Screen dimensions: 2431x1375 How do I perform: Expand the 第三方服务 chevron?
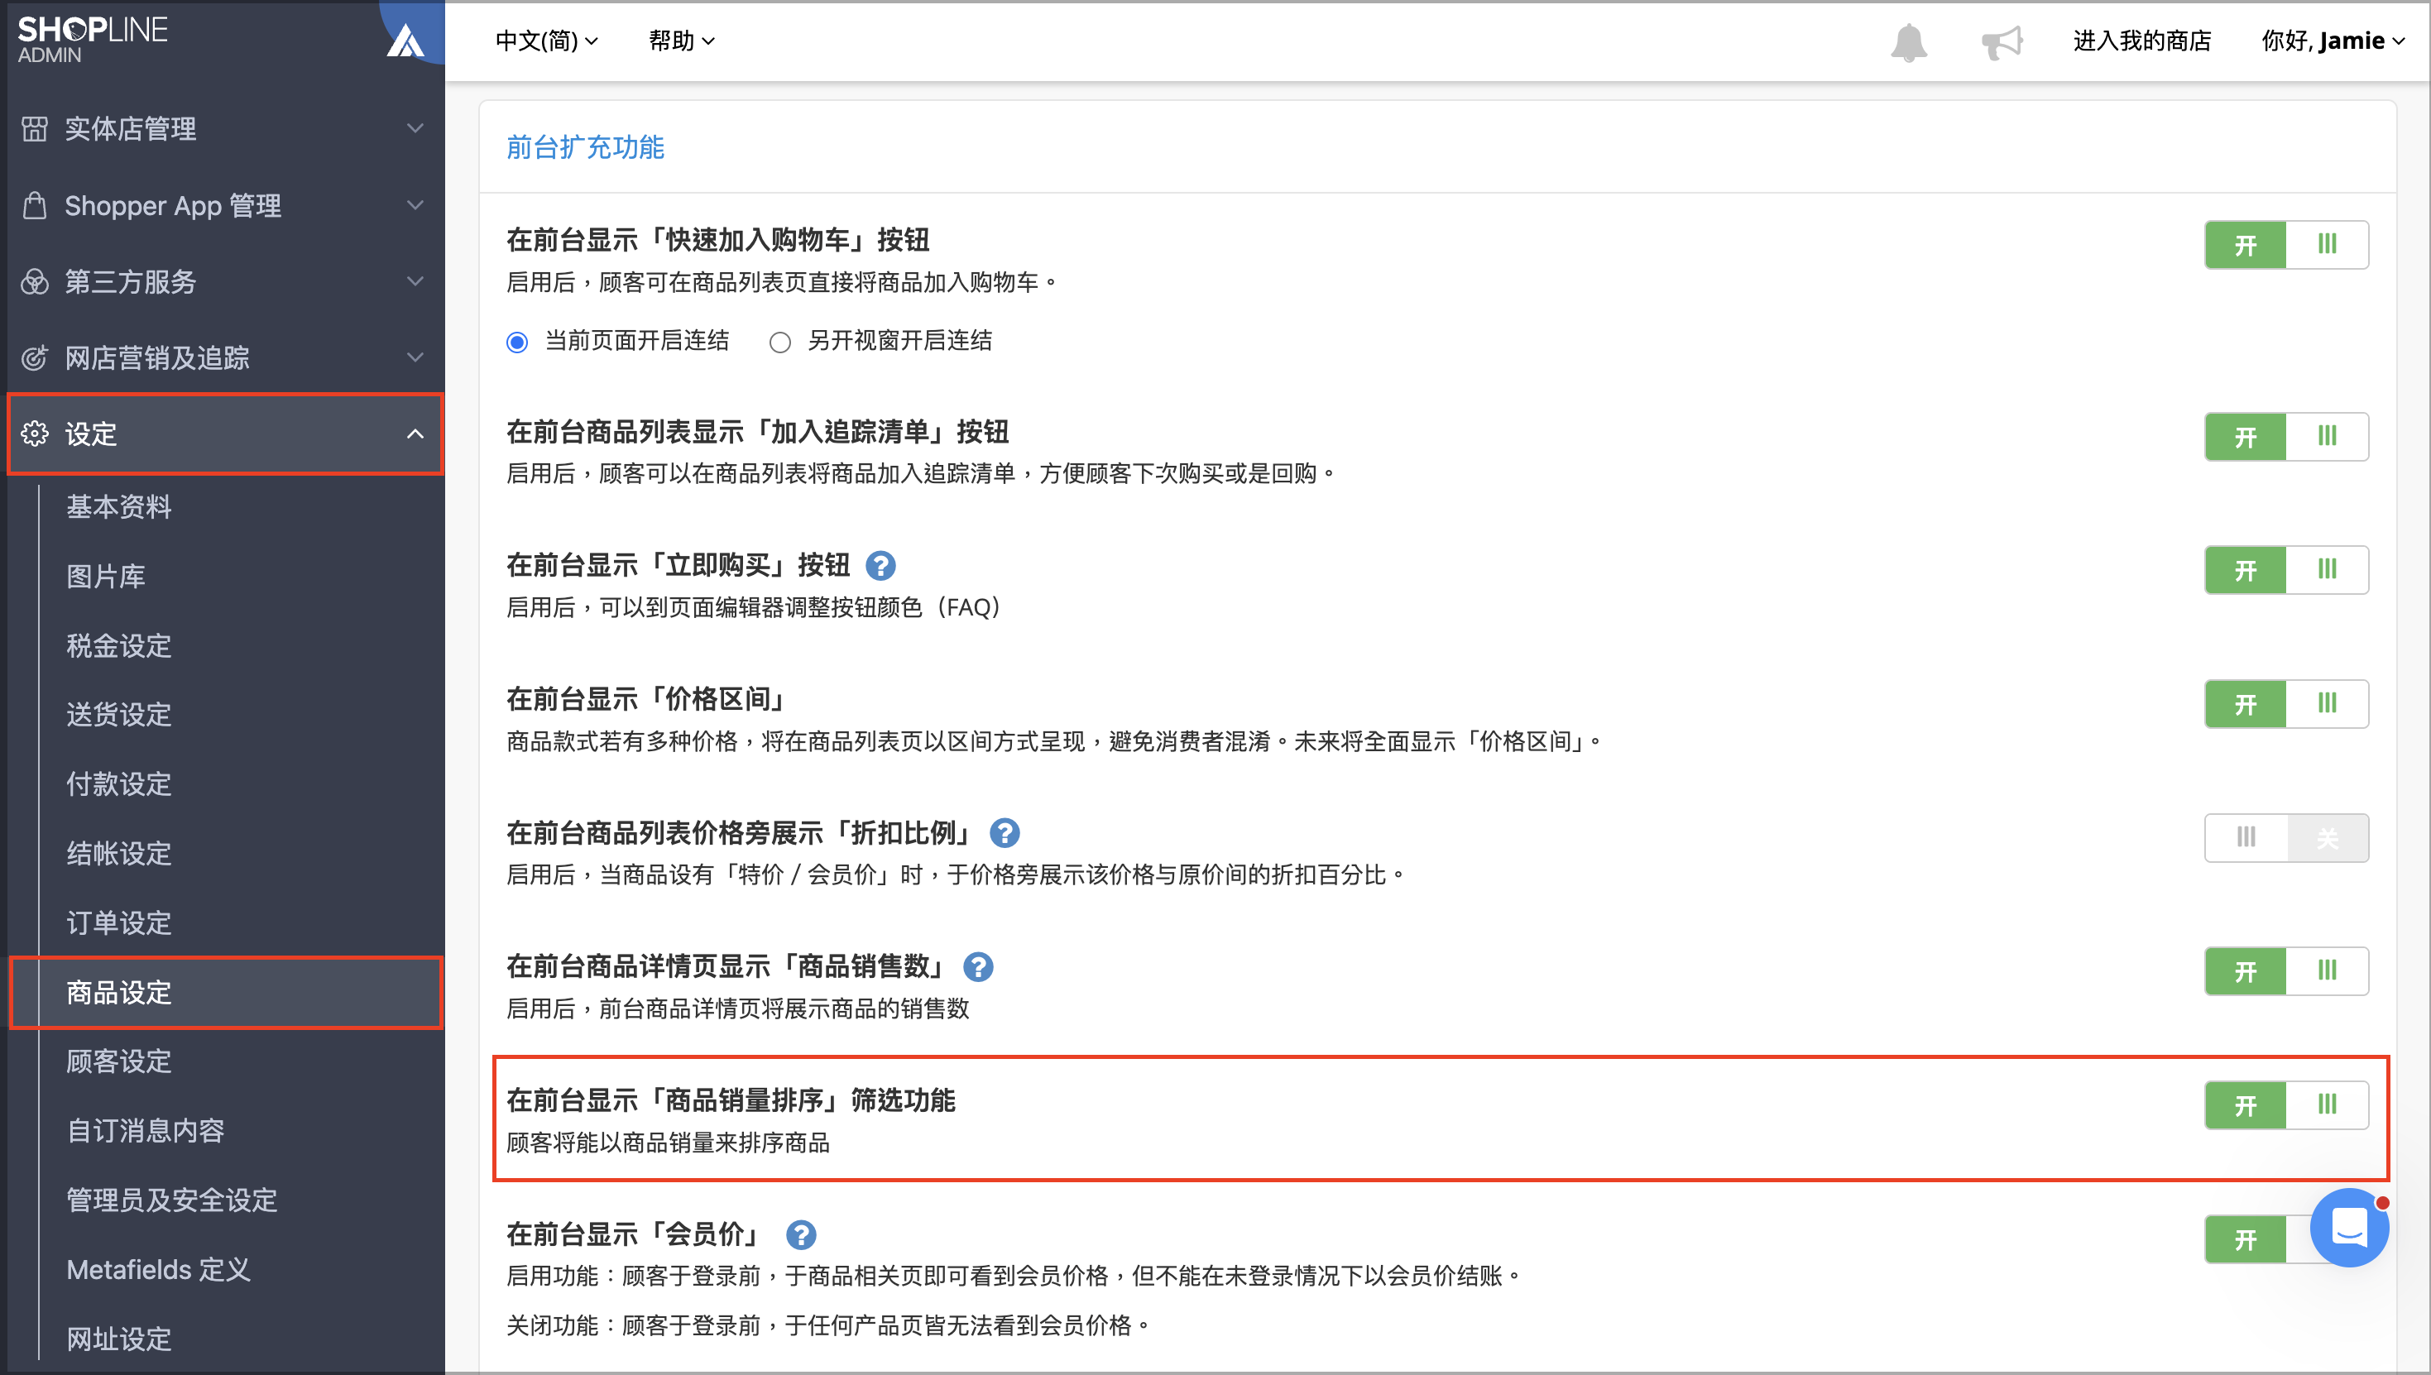point(415,281)
